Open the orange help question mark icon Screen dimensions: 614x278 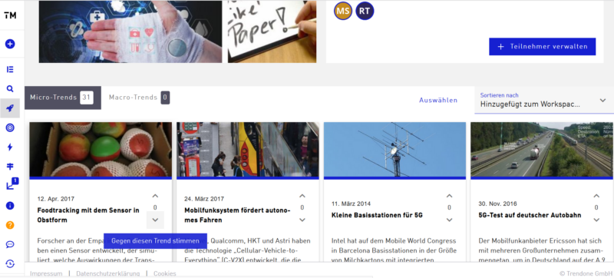point(10,225)
